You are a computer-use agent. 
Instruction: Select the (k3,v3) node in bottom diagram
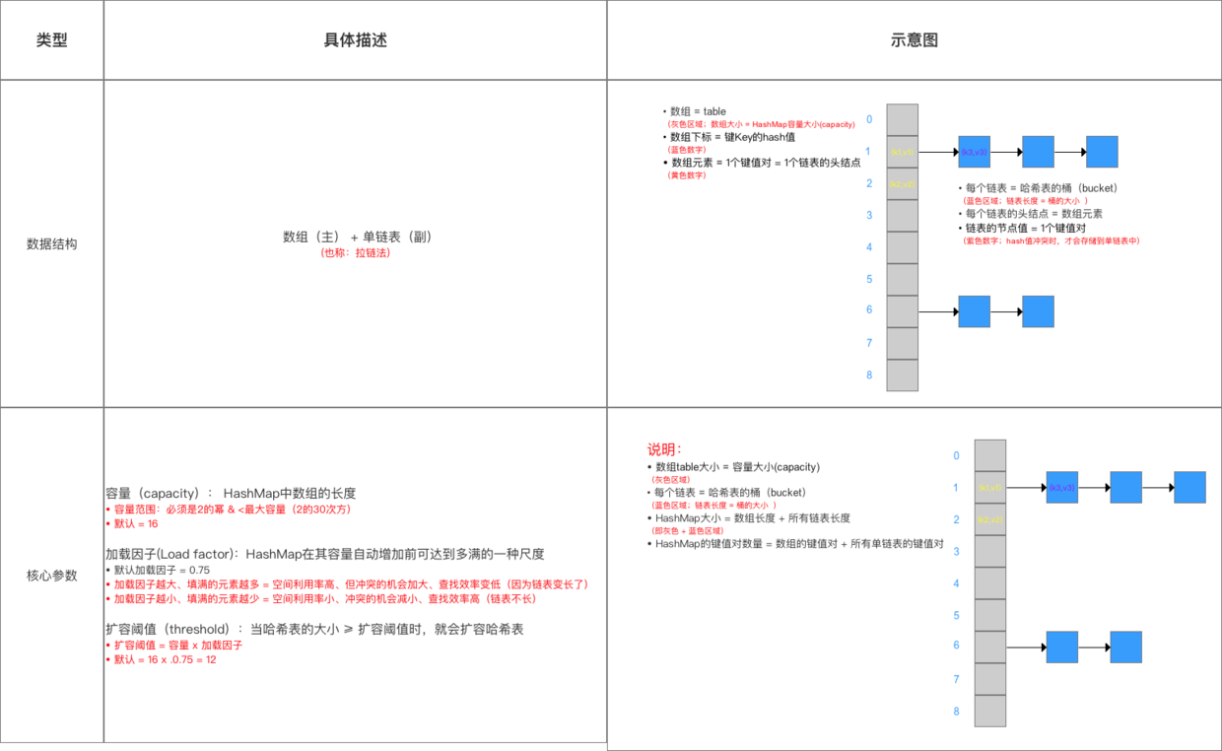[x=1061, y=487]
